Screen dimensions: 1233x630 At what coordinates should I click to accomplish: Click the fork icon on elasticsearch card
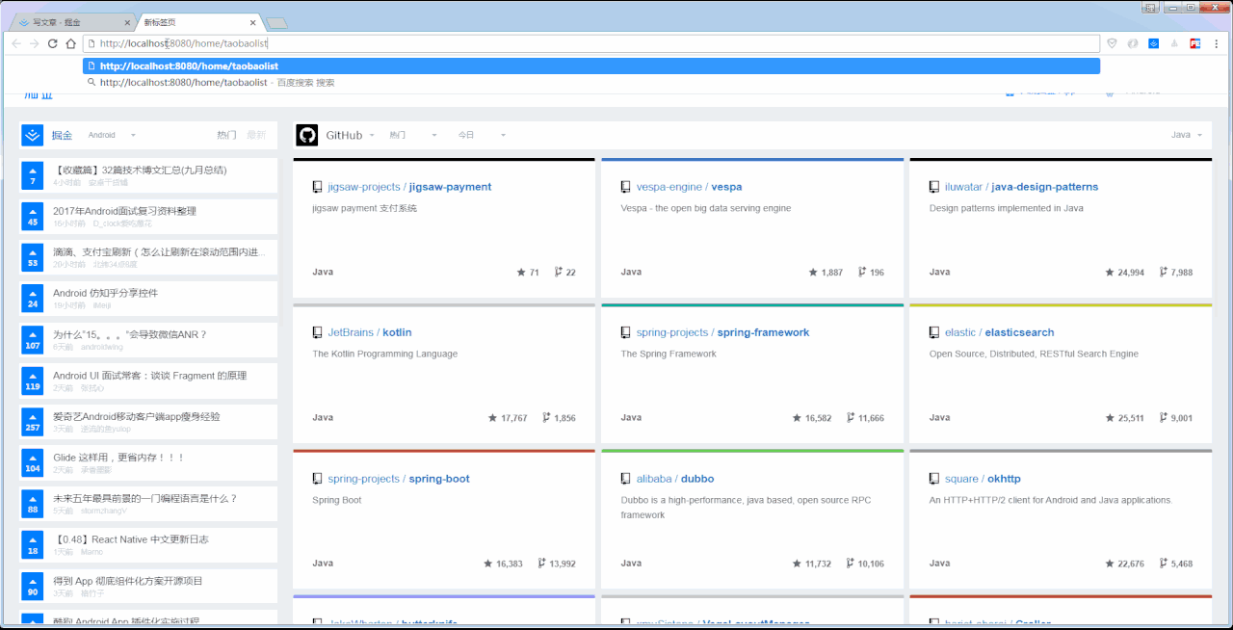[1164, 418]
